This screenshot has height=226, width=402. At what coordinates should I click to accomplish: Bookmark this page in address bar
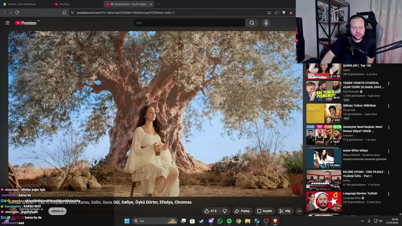click(64, 13)
